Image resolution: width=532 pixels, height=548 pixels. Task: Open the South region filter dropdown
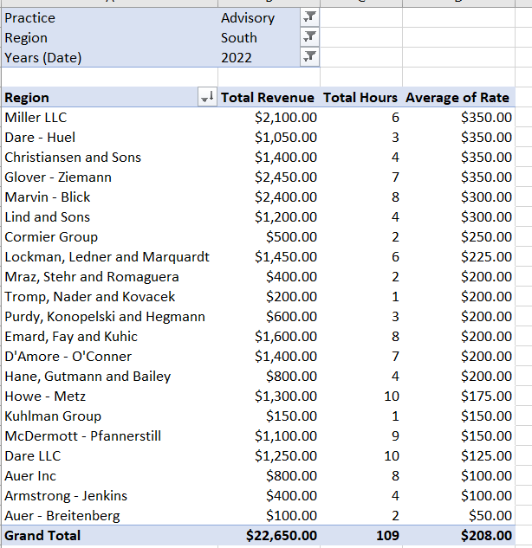309,38
